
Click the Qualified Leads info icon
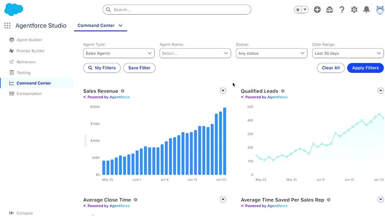tap(283, 91)
